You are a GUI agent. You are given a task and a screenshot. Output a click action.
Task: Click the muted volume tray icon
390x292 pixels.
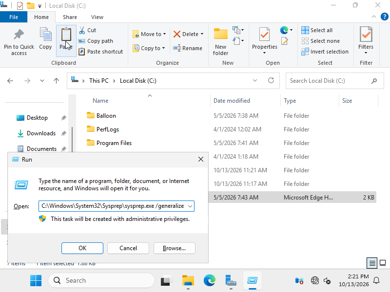[327, 281]
